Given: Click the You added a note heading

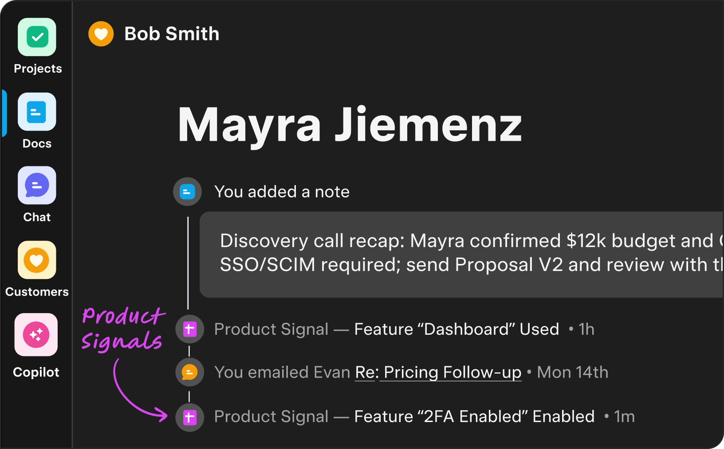Looking at the screenshot, I should (x=282, y=192).
